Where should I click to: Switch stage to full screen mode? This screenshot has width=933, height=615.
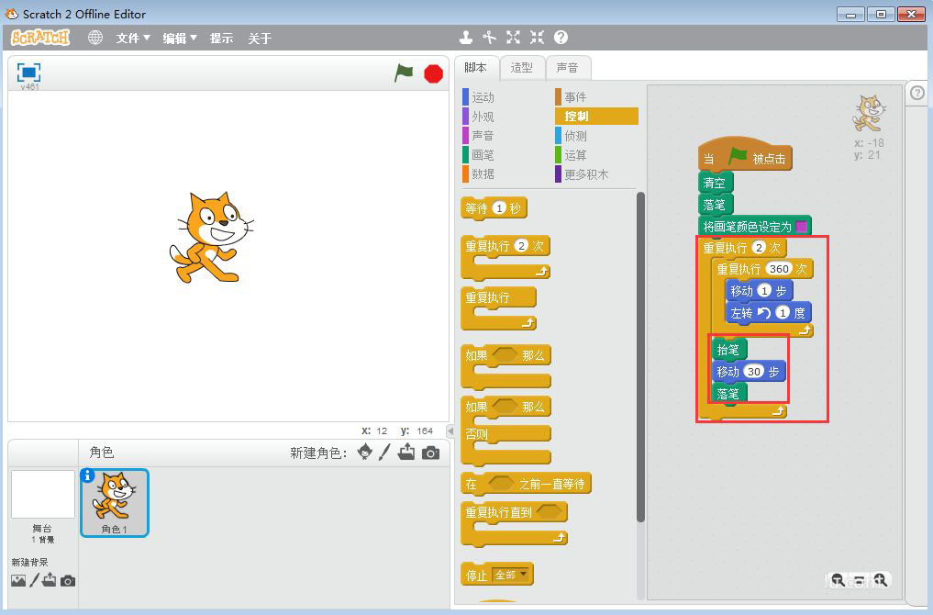click(x=28, y=72)
